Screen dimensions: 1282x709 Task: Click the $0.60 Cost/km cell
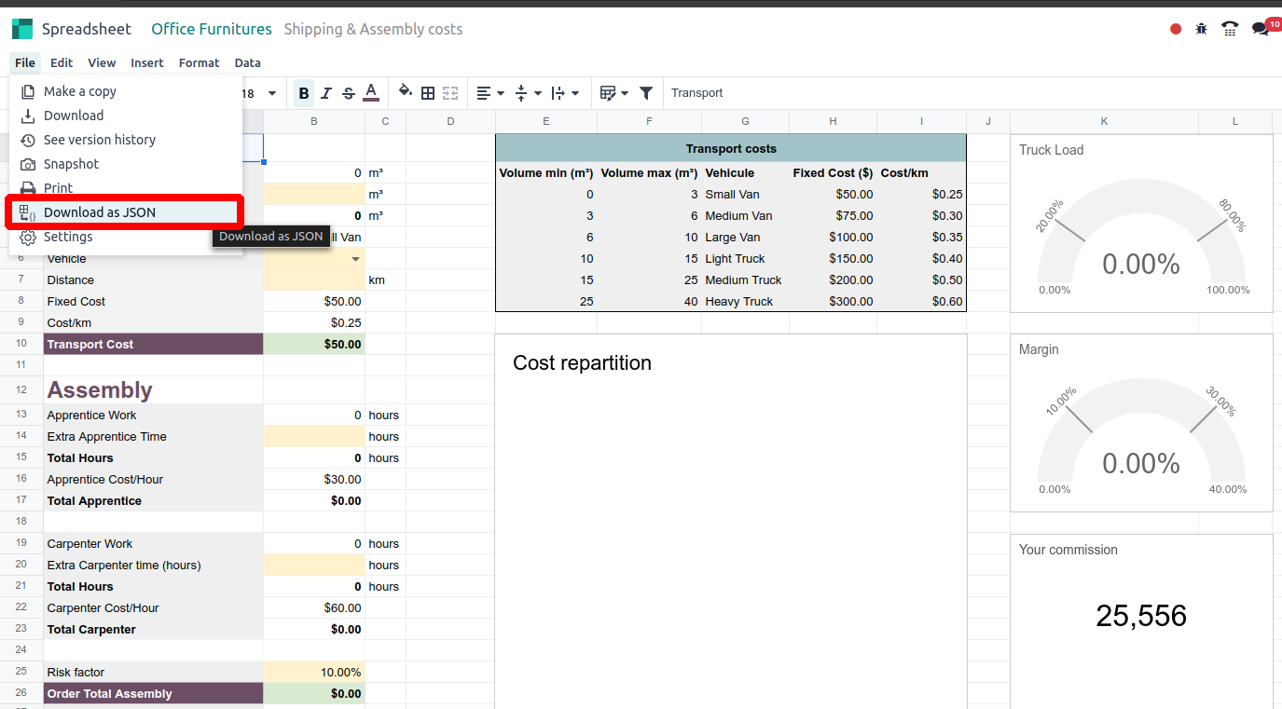pyautogui.click(x=921, y=302)
